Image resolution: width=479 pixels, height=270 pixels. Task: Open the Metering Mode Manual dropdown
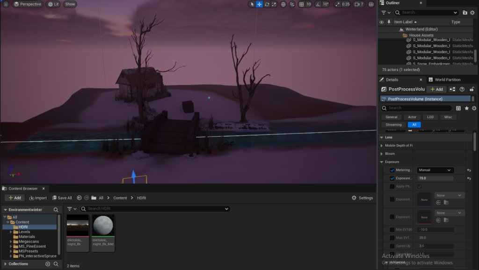[435, 170]
